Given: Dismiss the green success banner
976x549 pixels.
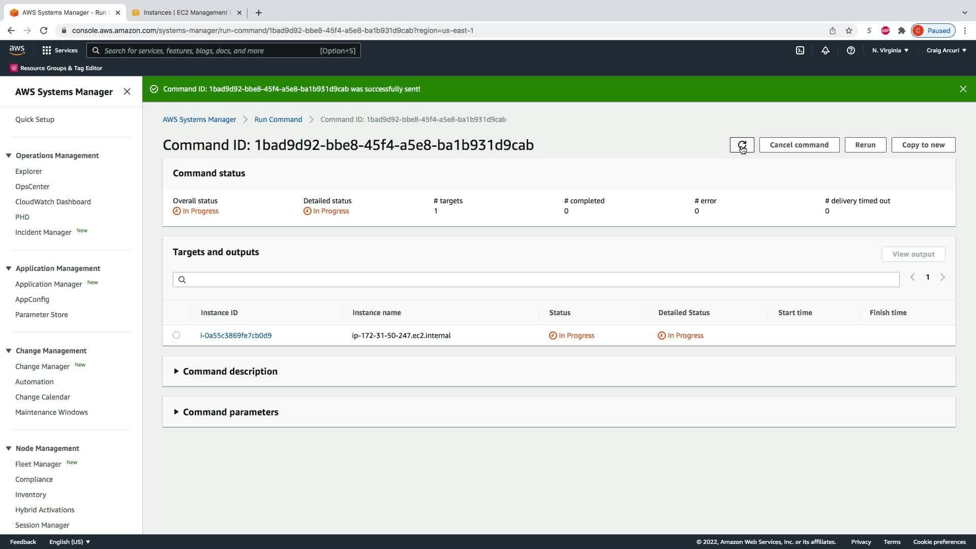Looking at the screenshot, I should pyautogui.click(x=963, y=89).
